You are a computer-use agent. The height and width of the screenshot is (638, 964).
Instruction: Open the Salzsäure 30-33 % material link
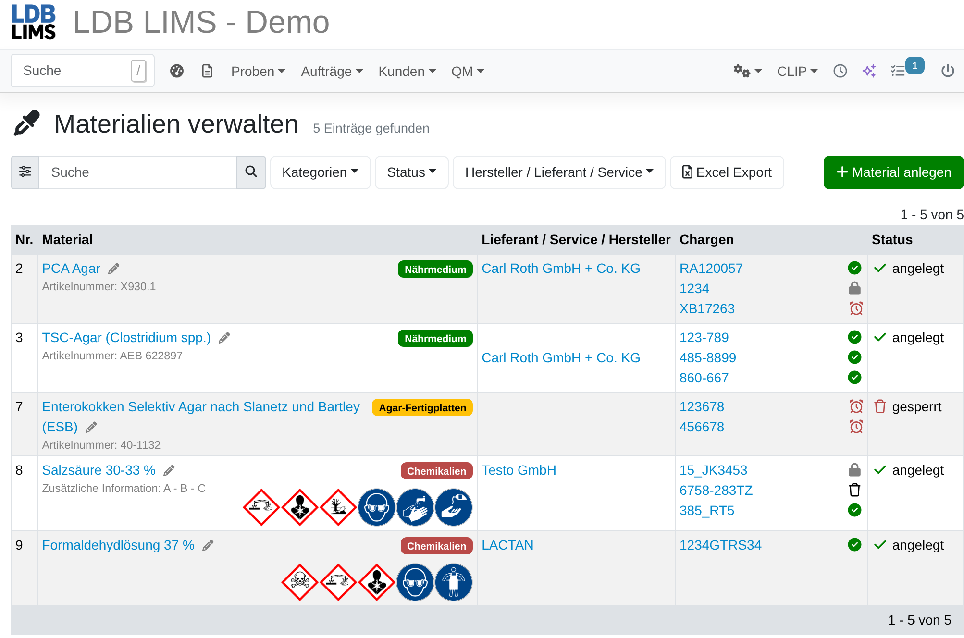pyautogui.click(x=99, y=470)
